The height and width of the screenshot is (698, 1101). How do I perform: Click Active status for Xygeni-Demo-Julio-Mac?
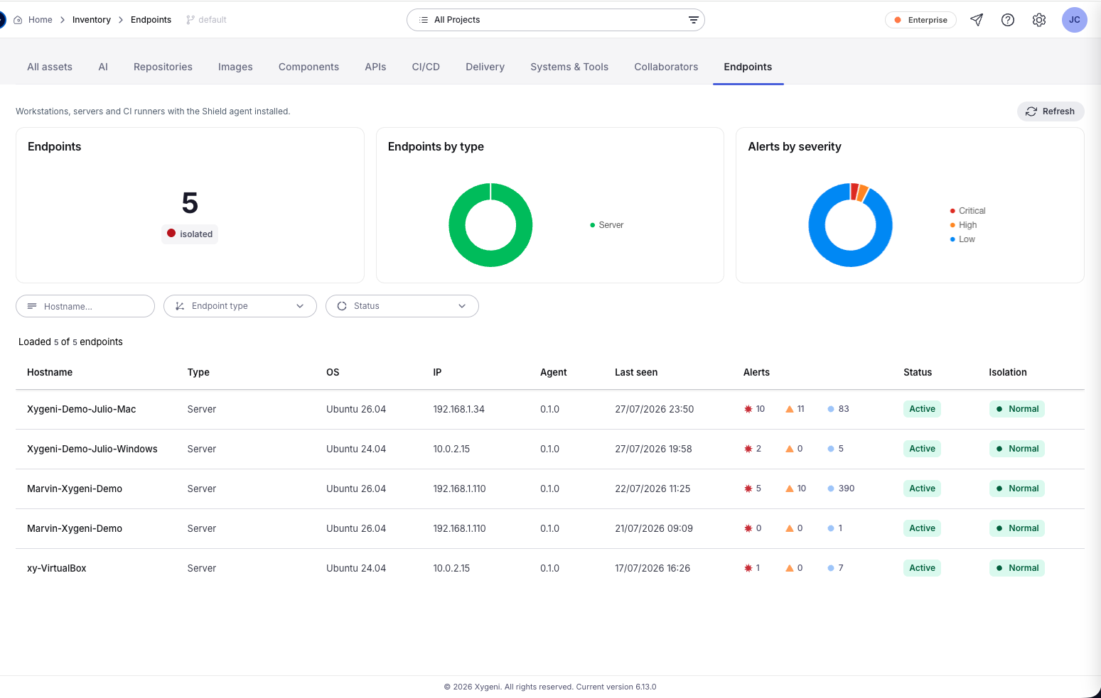(x=922, y=409)
